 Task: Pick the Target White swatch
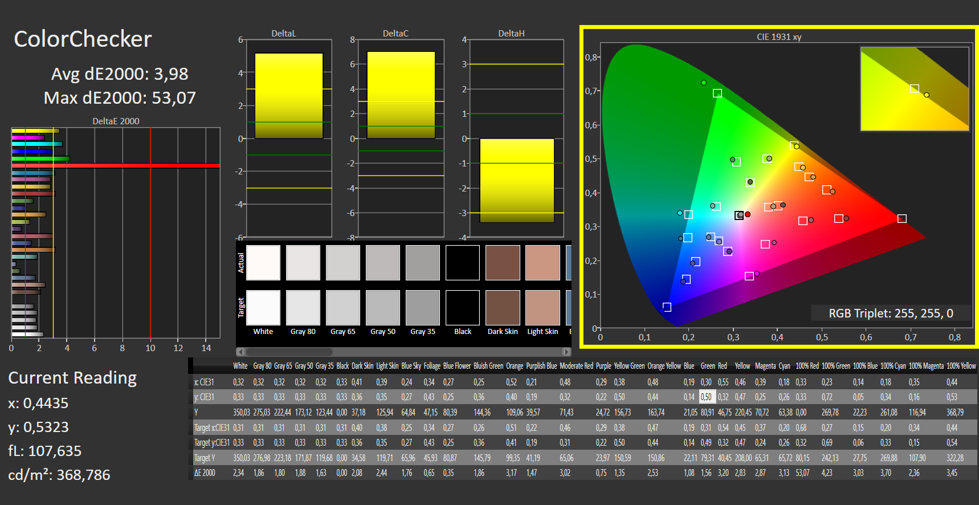[263, 308]
